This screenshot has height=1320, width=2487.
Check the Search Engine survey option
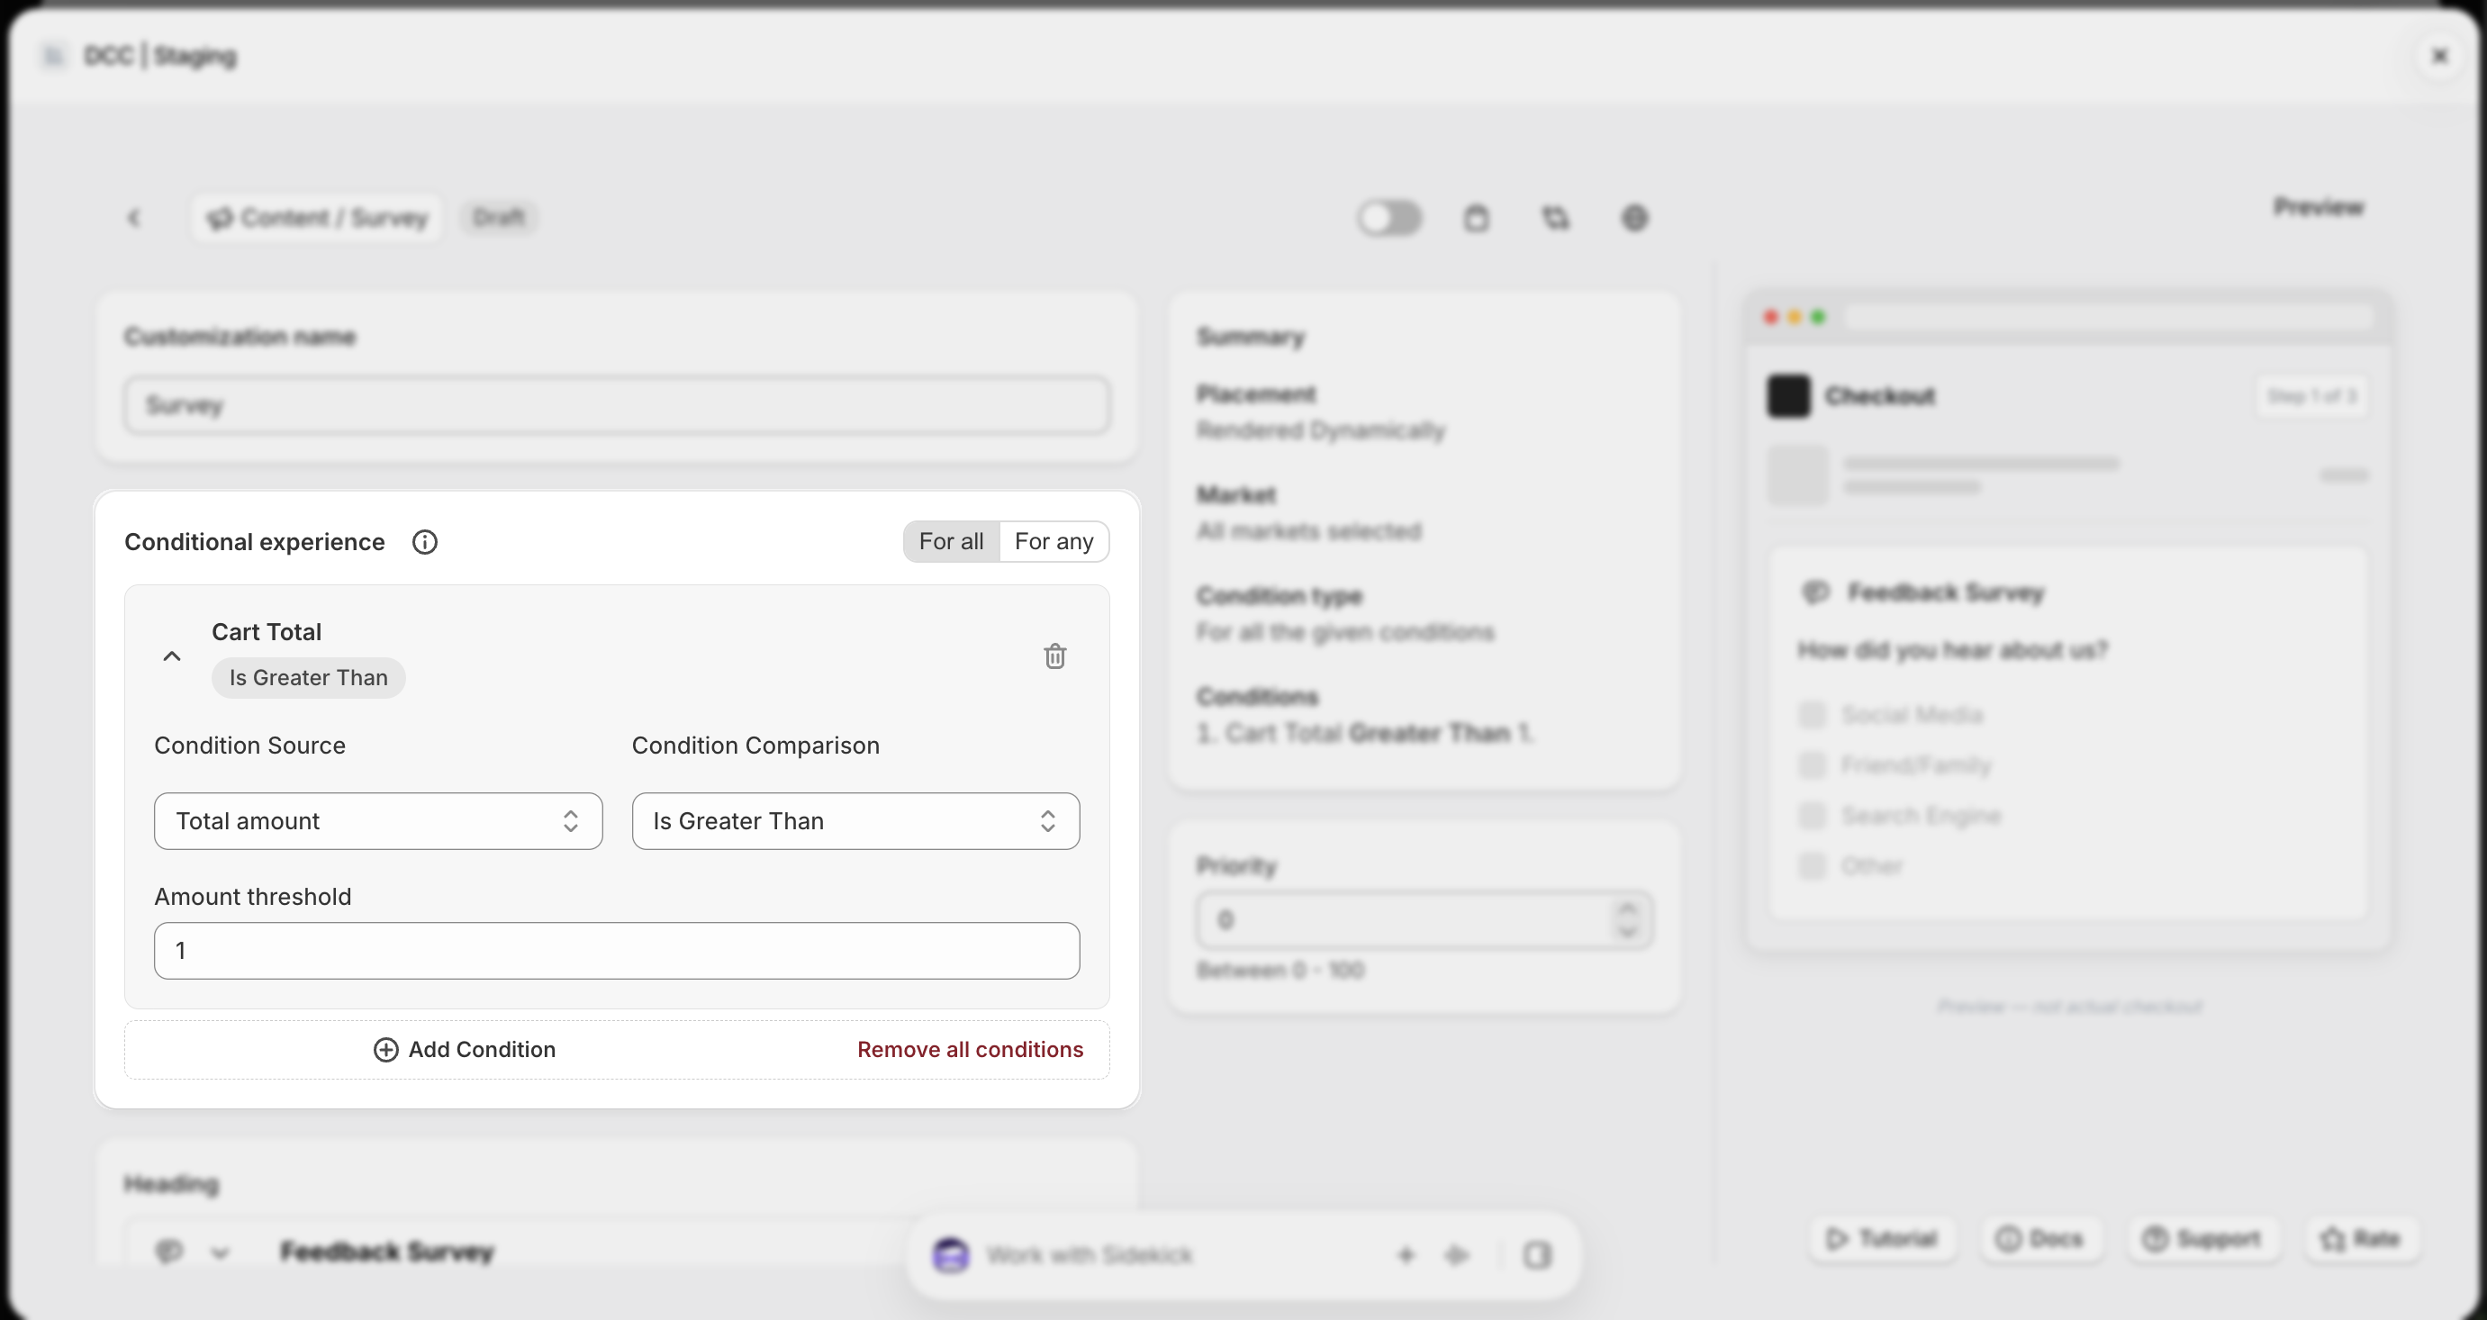[x=1813, y=816]
